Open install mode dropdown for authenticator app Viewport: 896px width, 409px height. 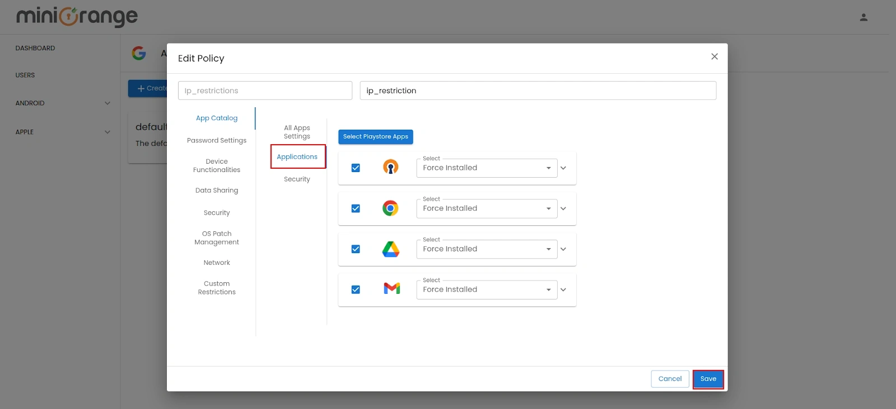click(x=487, y=168)
